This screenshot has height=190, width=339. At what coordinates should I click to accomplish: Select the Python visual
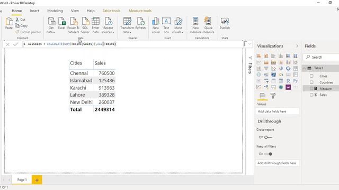pos(296,81)
